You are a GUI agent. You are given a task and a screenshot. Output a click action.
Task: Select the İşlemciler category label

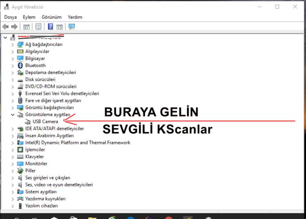coord(35,149)
